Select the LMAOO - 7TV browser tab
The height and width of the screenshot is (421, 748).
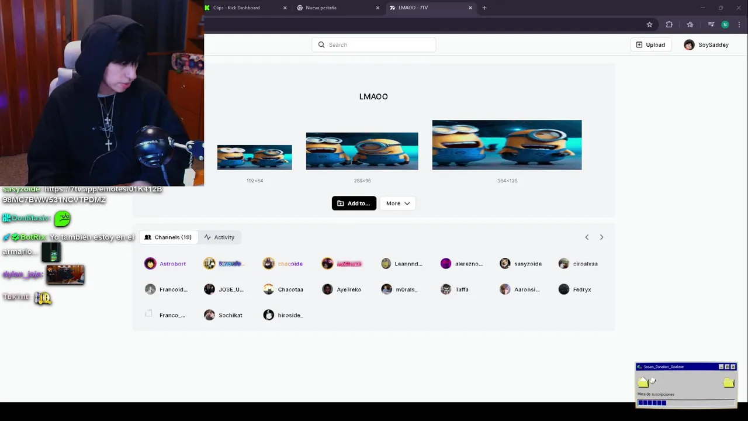click(x=431, y=8)
